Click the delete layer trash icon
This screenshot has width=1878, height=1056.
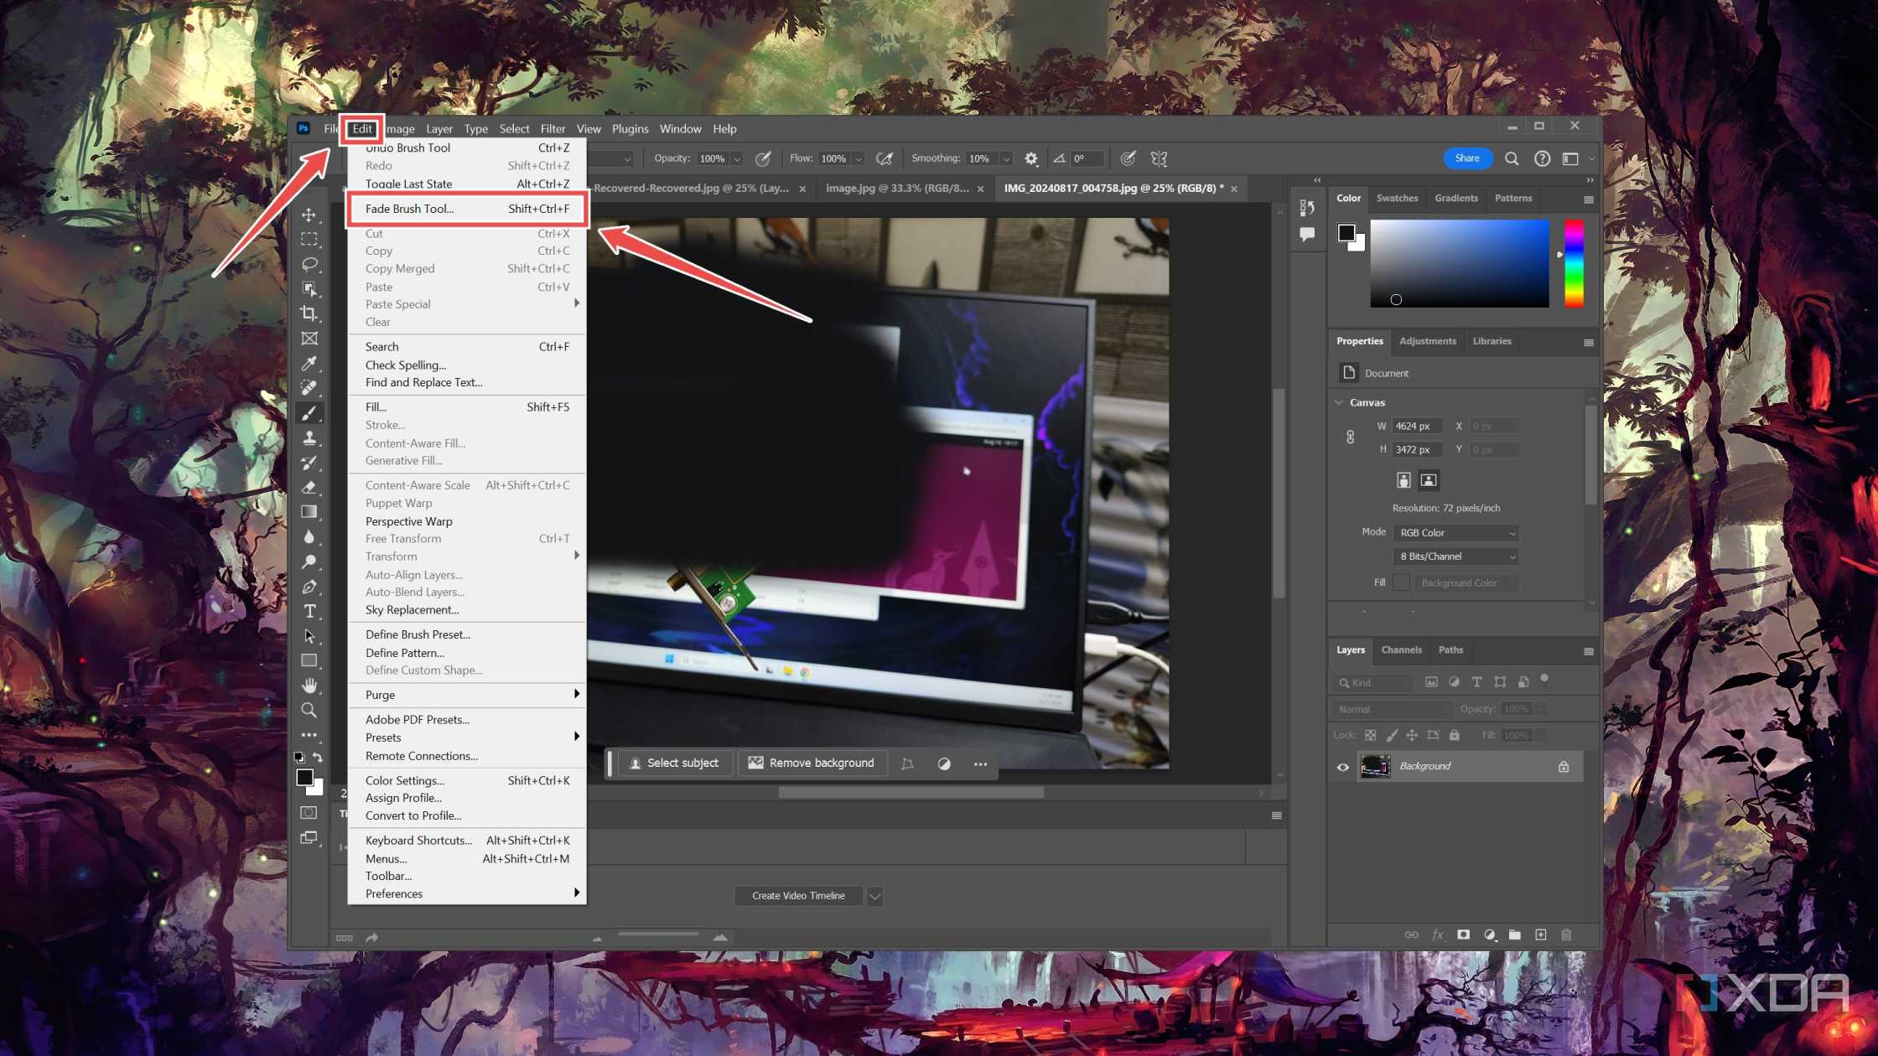1566,934
